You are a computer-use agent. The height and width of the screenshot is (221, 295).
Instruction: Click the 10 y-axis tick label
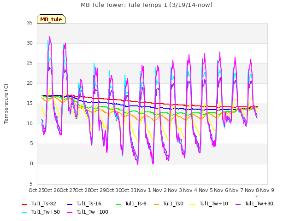[x=29, y=123]
